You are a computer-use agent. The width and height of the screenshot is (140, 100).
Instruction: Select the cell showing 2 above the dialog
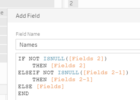point(73,4)
